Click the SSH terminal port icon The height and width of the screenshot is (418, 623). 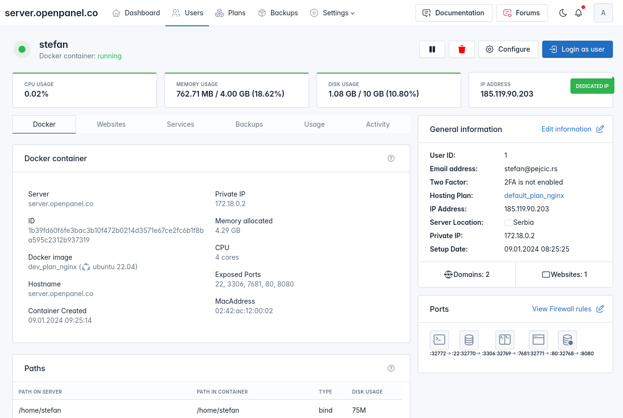[439, 340]
